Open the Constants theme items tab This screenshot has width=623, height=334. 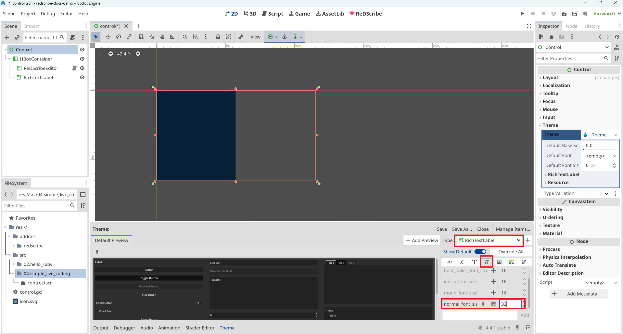point(462,262)
